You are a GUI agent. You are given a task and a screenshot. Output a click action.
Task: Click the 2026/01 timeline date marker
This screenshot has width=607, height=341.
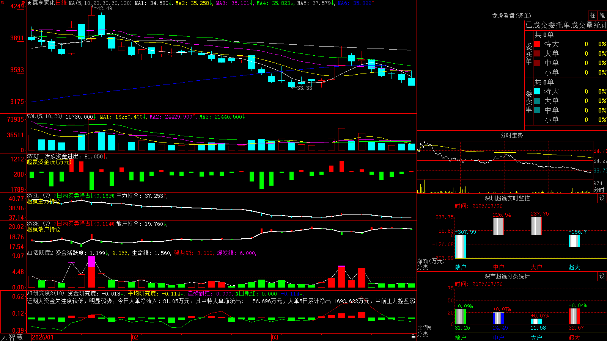coord(43,337)
